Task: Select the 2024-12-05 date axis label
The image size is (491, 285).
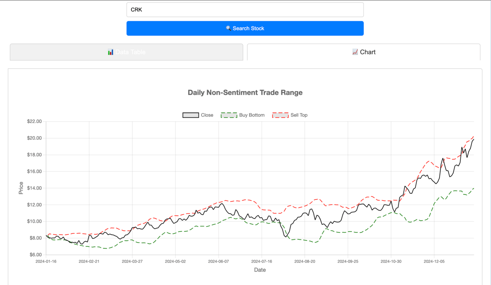Action: click(434, 261)
